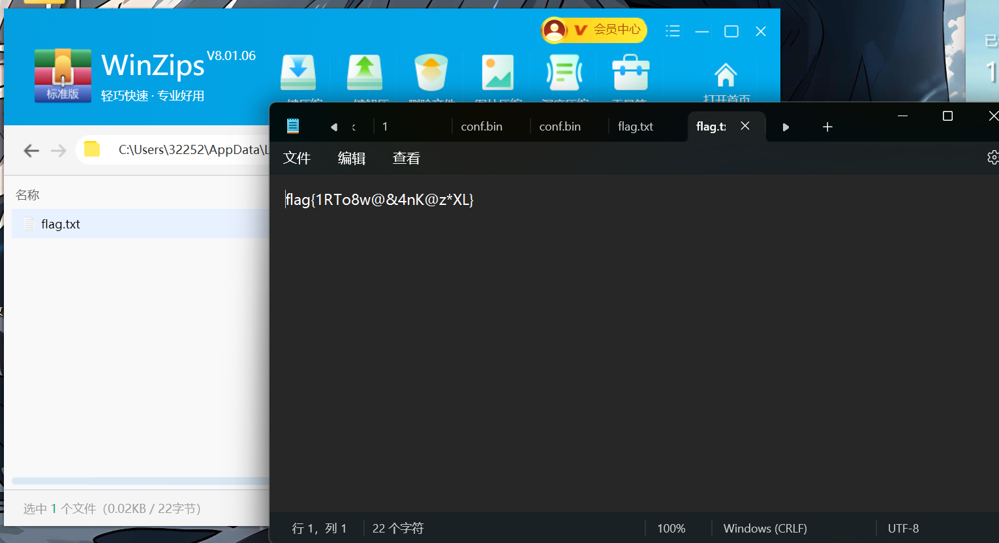Open the WinZips toolbox icon (工具箱)
The image size is (999, 543).
pyautogui.click(x=630, y=72)
